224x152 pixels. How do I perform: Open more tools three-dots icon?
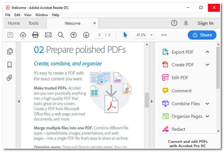pos(164,35)
